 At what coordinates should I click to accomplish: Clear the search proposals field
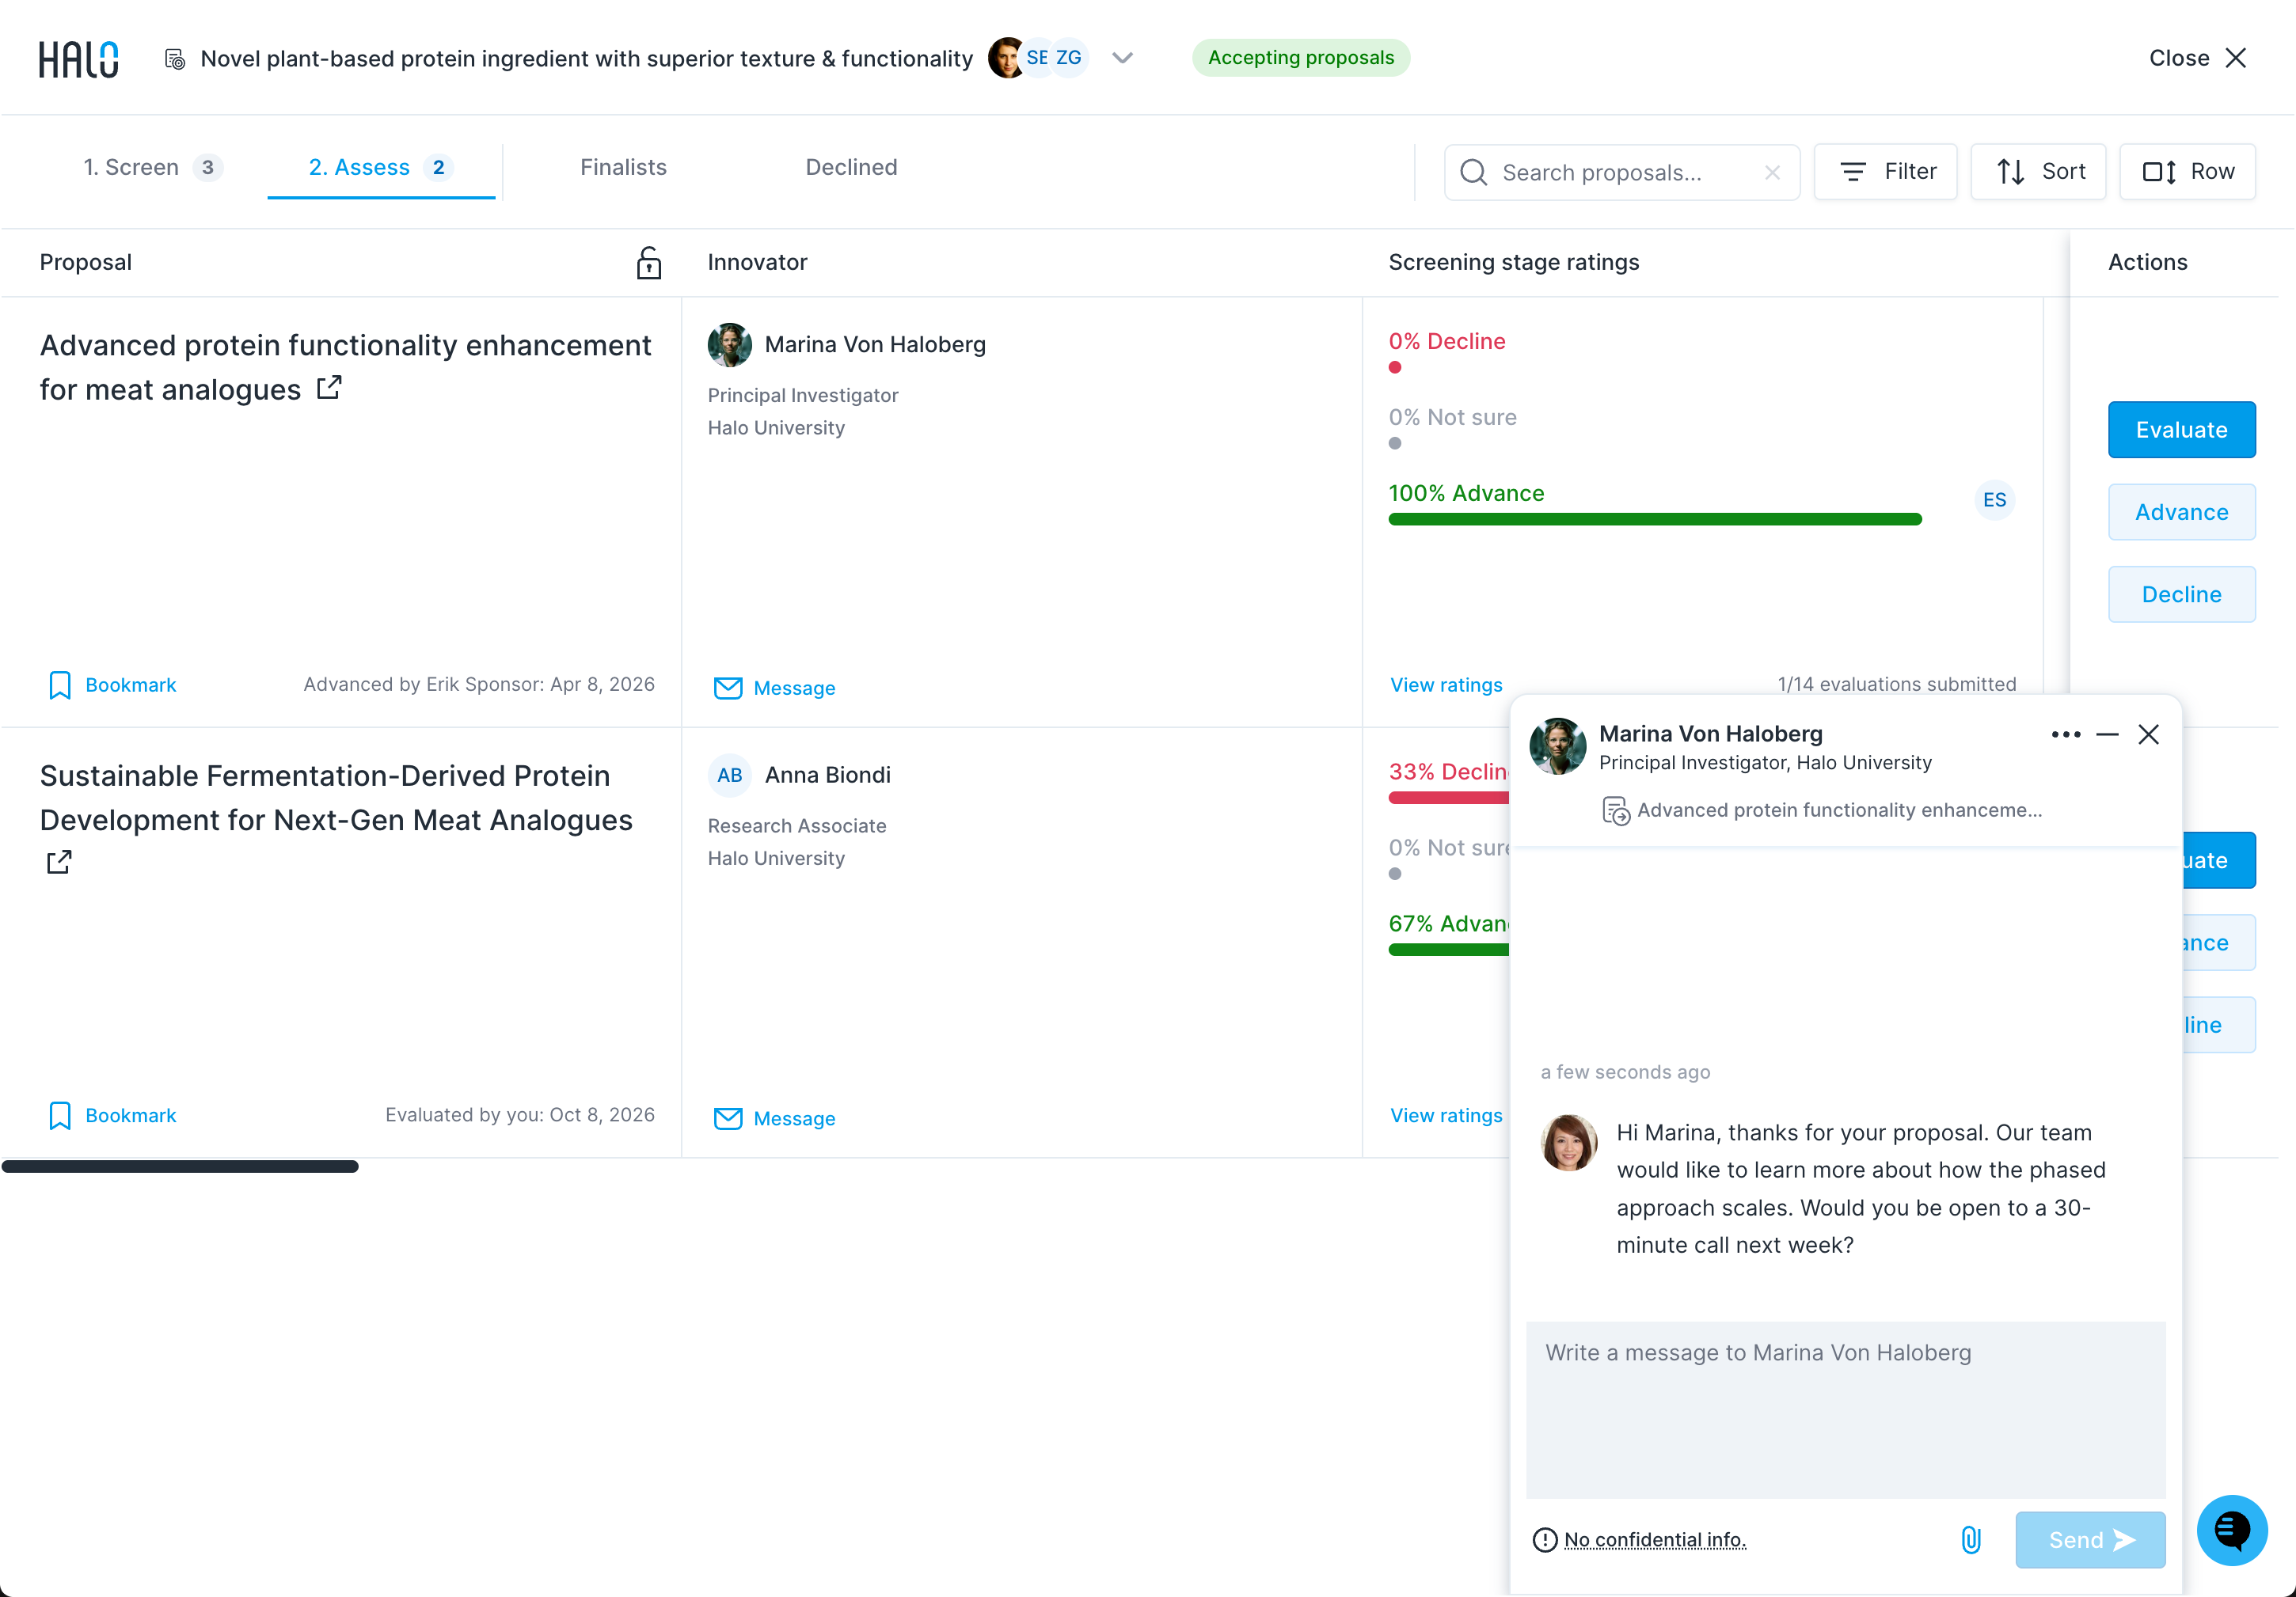tap(1772, 172)
